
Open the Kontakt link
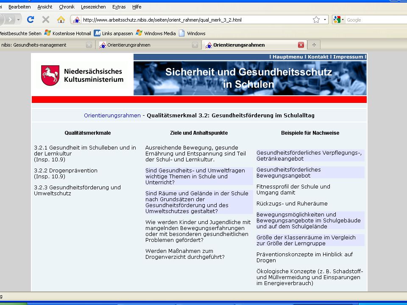(x=318, y=57)
